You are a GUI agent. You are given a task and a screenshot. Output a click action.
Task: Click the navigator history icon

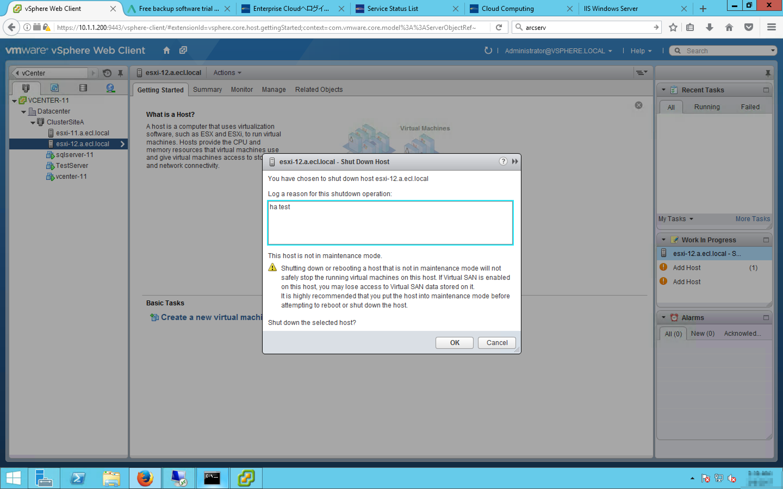[x=107, y=73]
